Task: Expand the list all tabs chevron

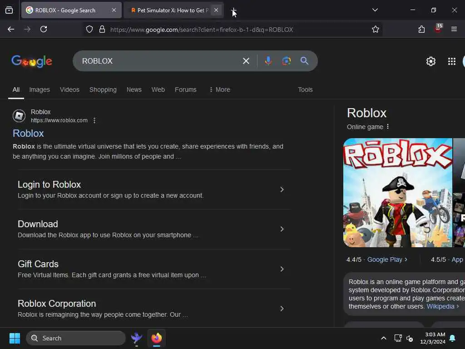Action: coord(375,10)
